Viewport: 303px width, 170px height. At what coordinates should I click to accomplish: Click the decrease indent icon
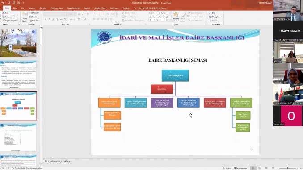coord(108,14)
